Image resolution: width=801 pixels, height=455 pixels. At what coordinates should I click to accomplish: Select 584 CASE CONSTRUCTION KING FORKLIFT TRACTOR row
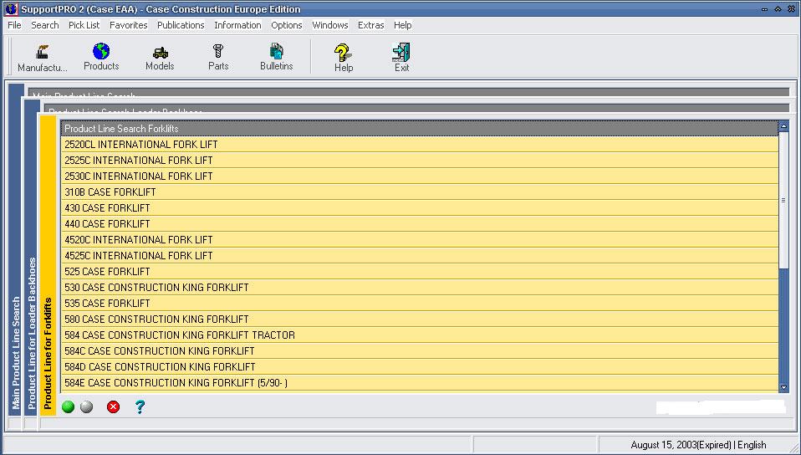[x=420, y=335]
